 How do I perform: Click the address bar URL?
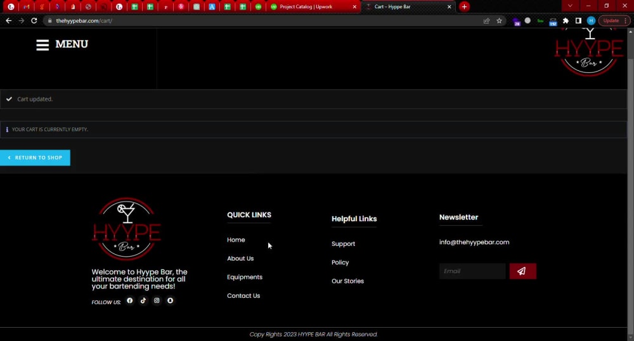click(x=84, y=21)
